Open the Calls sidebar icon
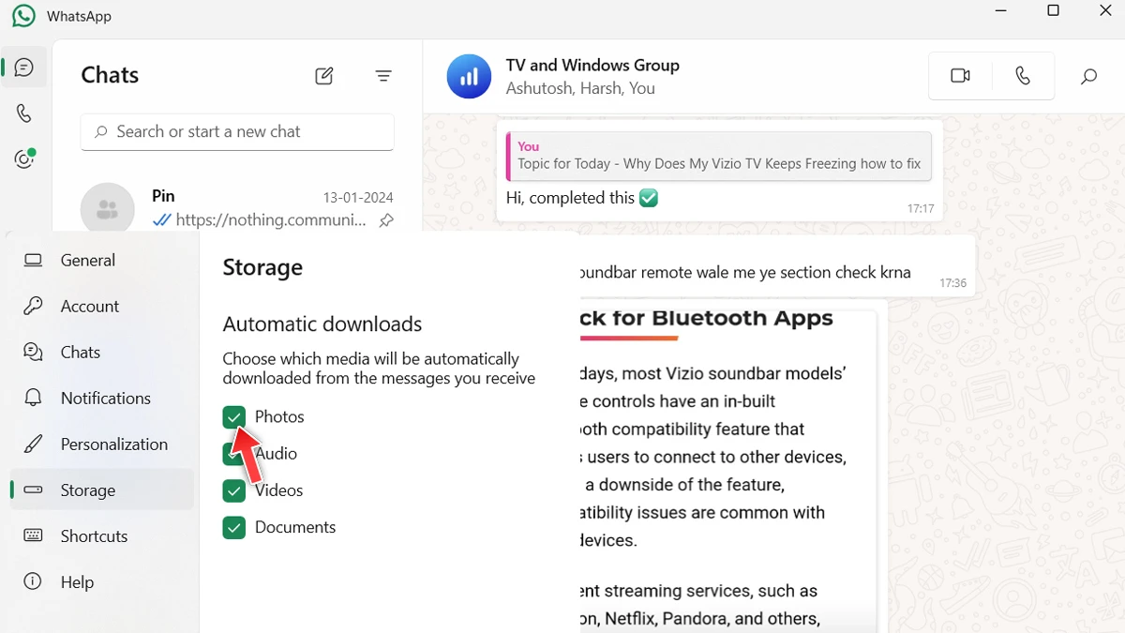The image size is (1125, 633). click(x=24, y=113)
